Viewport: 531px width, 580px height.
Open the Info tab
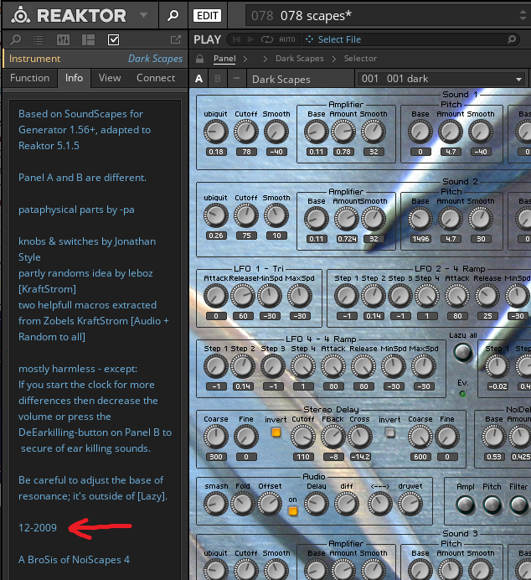[x=74, y=78]
